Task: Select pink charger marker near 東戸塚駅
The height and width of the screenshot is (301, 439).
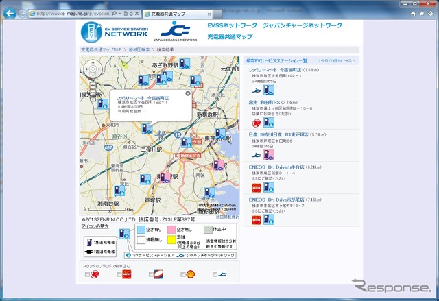Action: [165, 178]
